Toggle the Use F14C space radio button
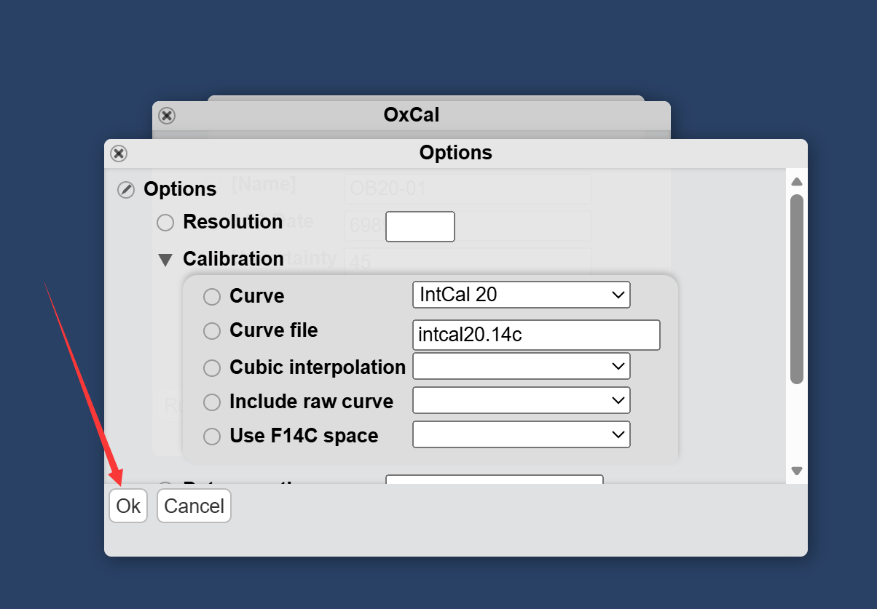This screenshot has width=877, height=609. click(x=212, y=437)
